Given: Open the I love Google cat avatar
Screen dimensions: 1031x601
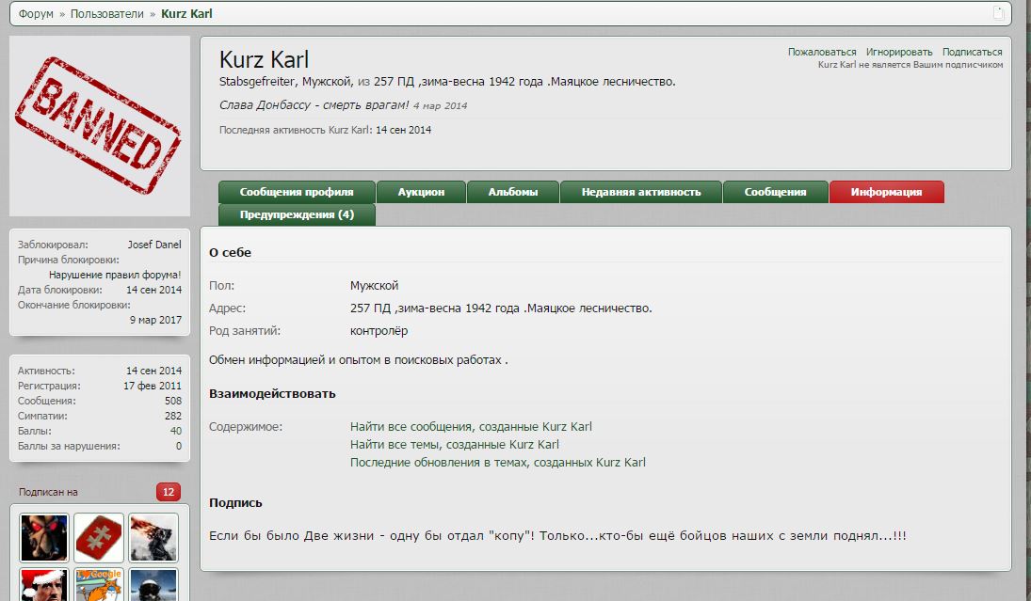Looking at the screenshot, I should [99, 585].
